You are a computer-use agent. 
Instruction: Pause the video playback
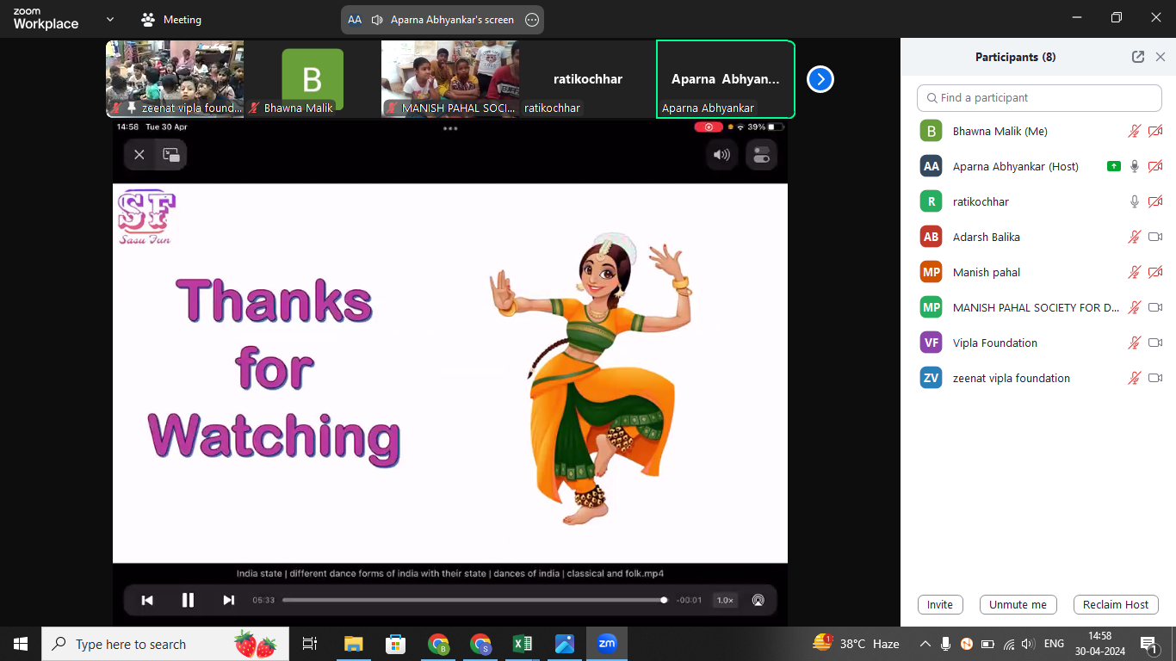tap(188, 600)
